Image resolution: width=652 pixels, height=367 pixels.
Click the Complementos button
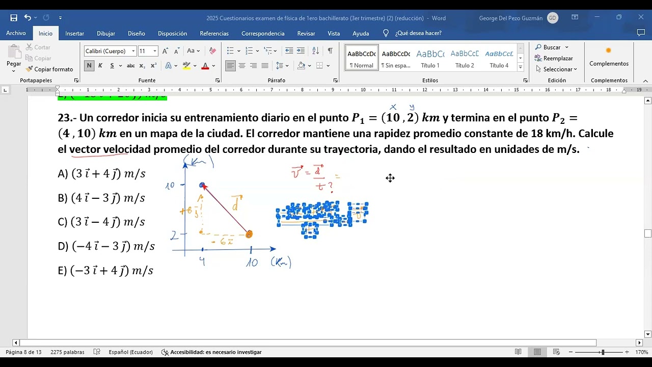click(609, 57)
